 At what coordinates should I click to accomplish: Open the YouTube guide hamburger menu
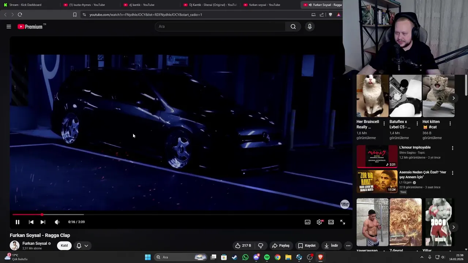click(x=9, y=26)
